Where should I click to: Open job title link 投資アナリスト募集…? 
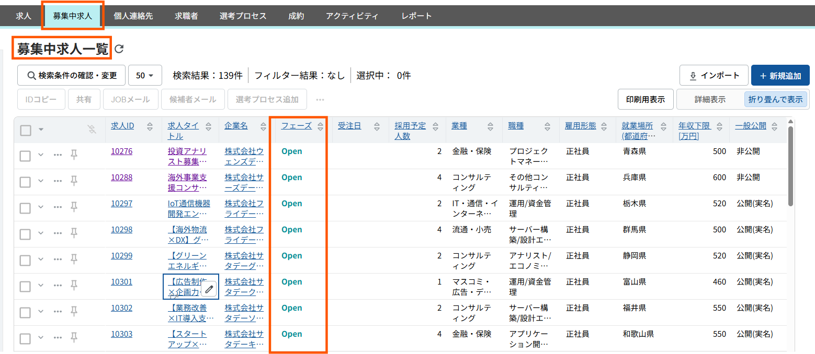tap(187, 156)
